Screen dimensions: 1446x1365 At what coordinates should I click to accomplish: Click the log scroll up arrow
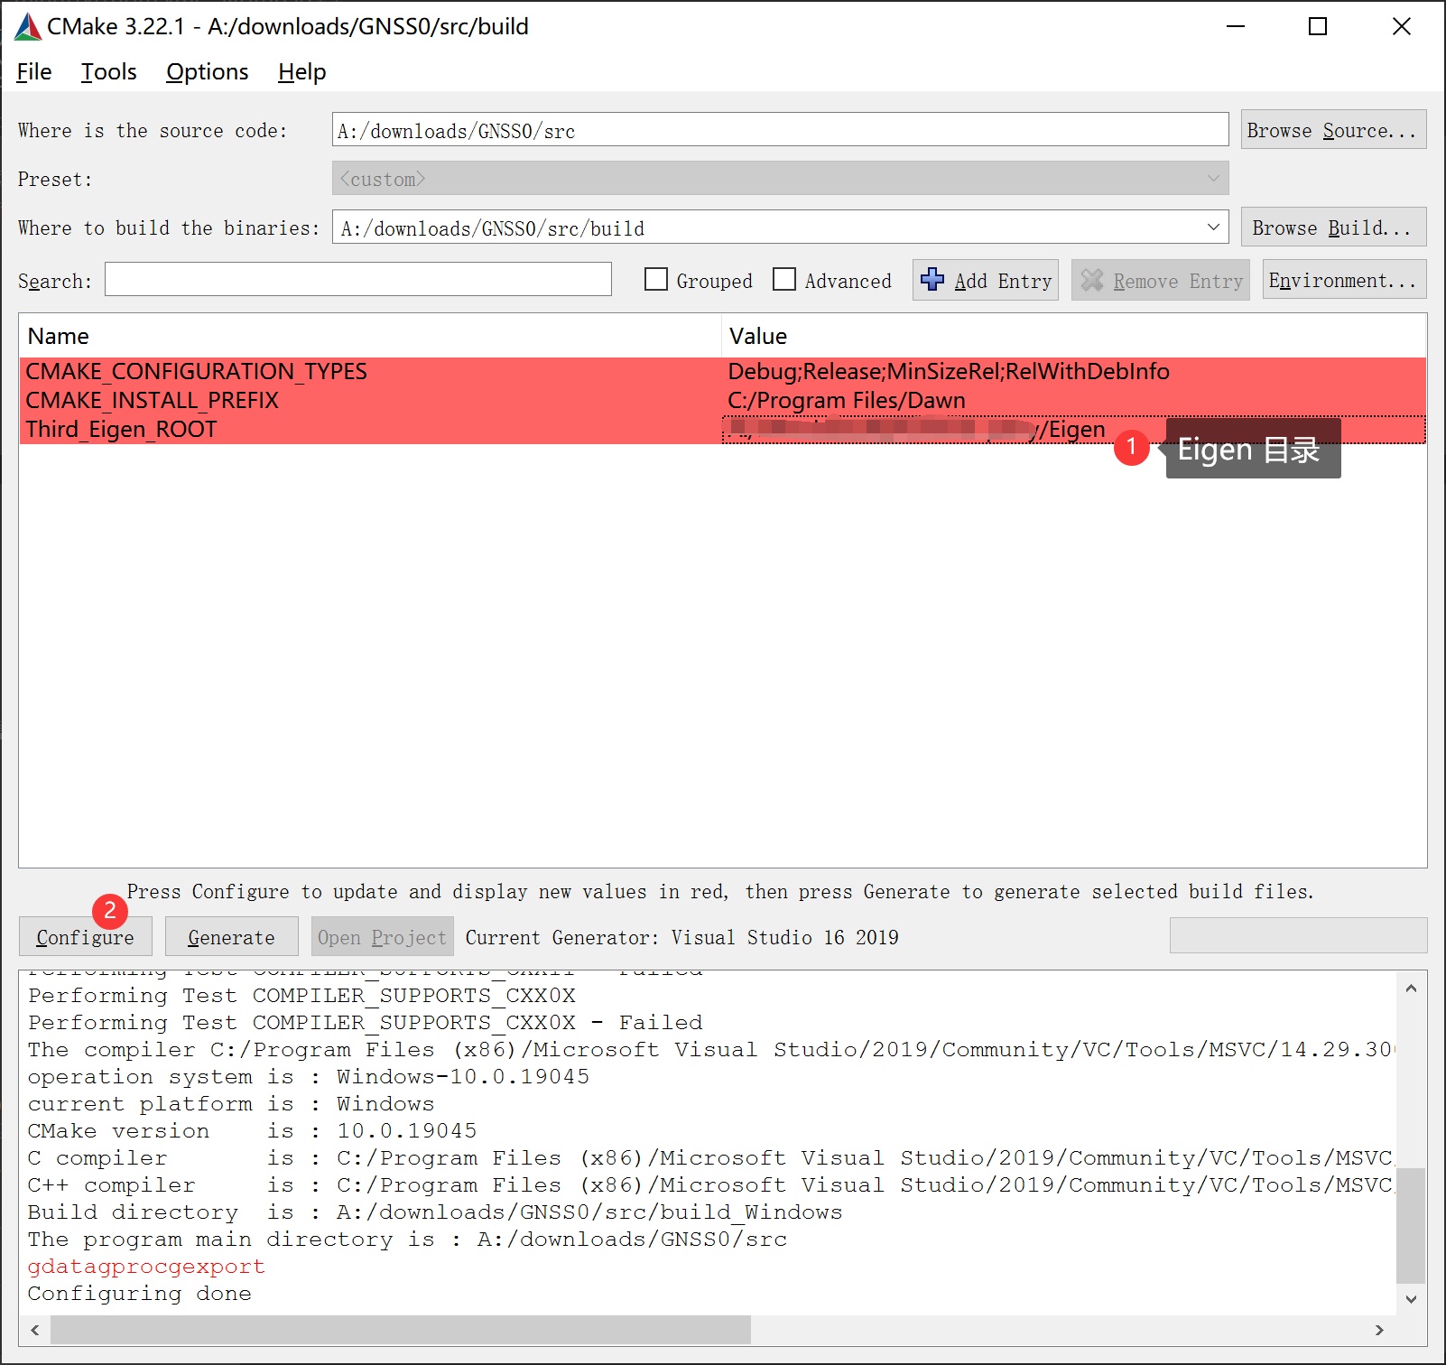[x=1411, y=988]
